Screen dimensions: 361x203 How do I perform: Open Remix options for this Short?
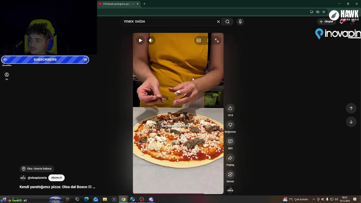(230, 175)
